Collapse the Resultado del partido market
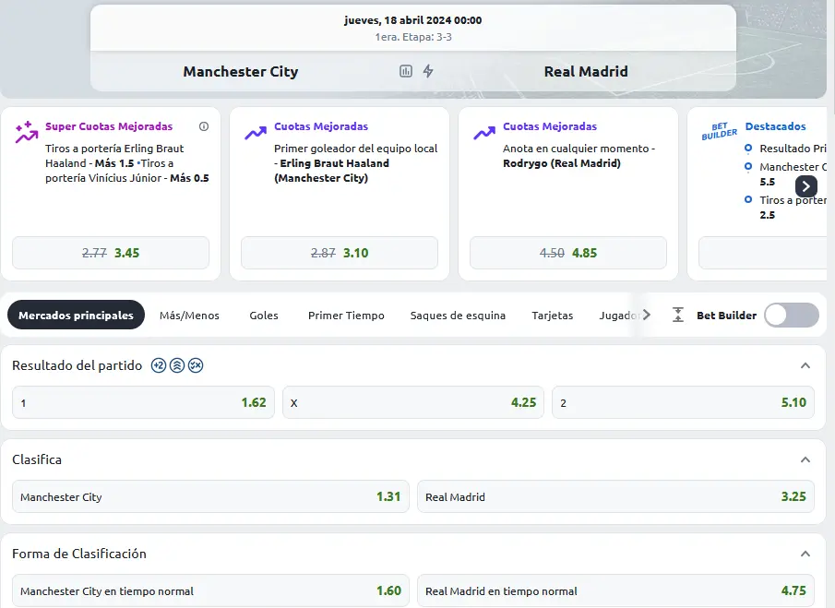The height and width of the screenshot is (608, 835). 805,365
